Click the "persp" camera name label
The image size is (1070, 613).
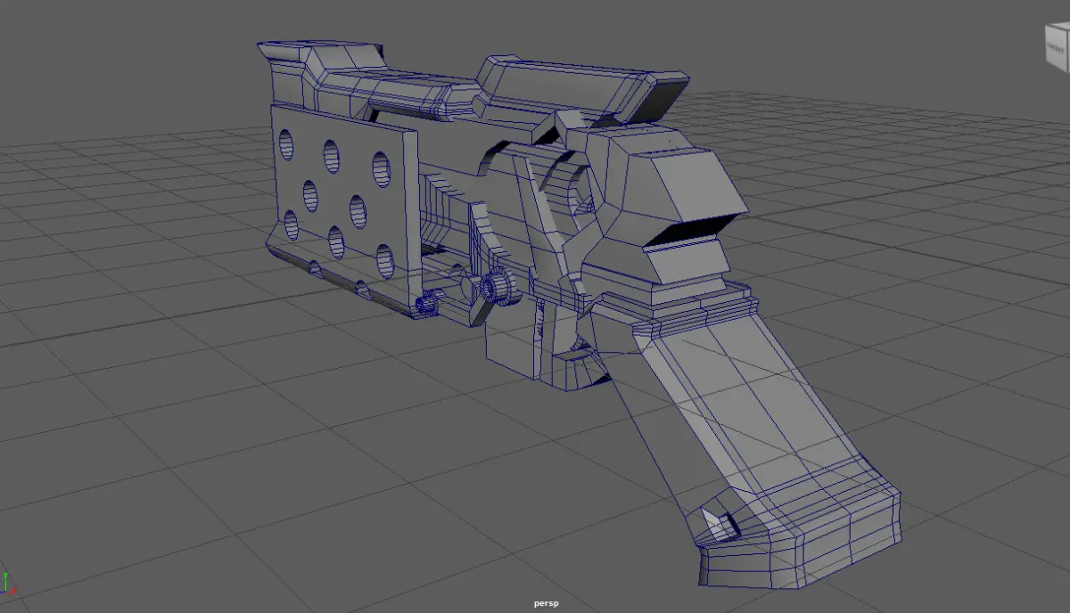click(x=547, y=603)
